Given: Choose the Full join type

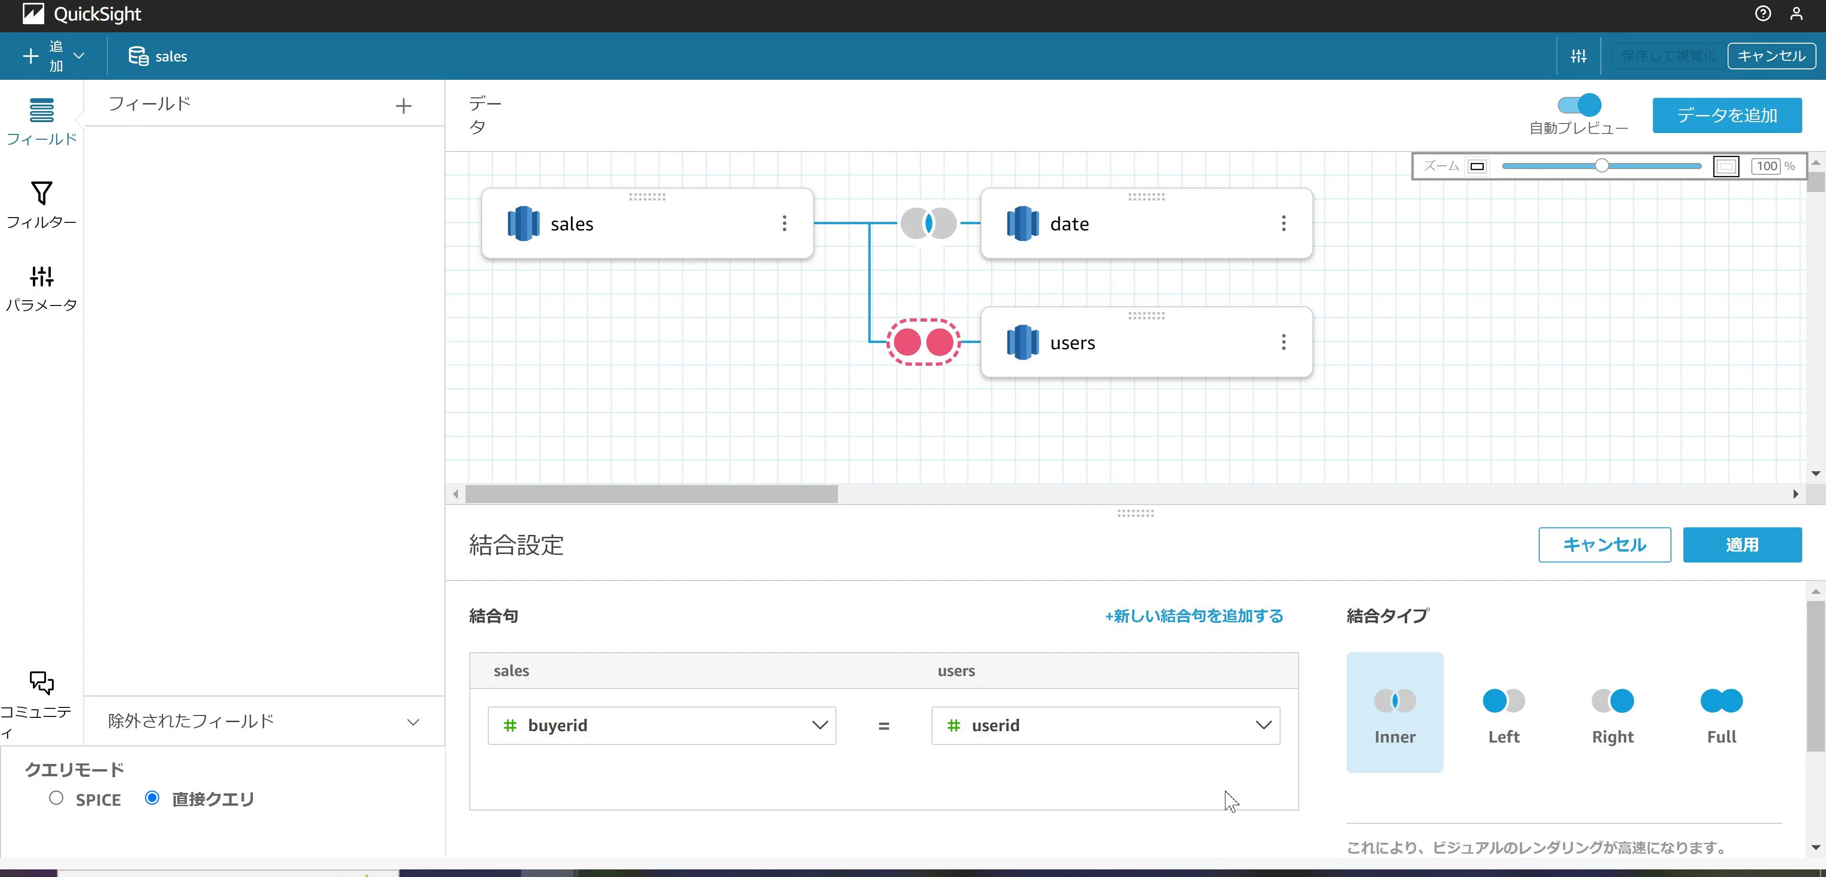Looking at the screenshot, I should click(1721, 713).
